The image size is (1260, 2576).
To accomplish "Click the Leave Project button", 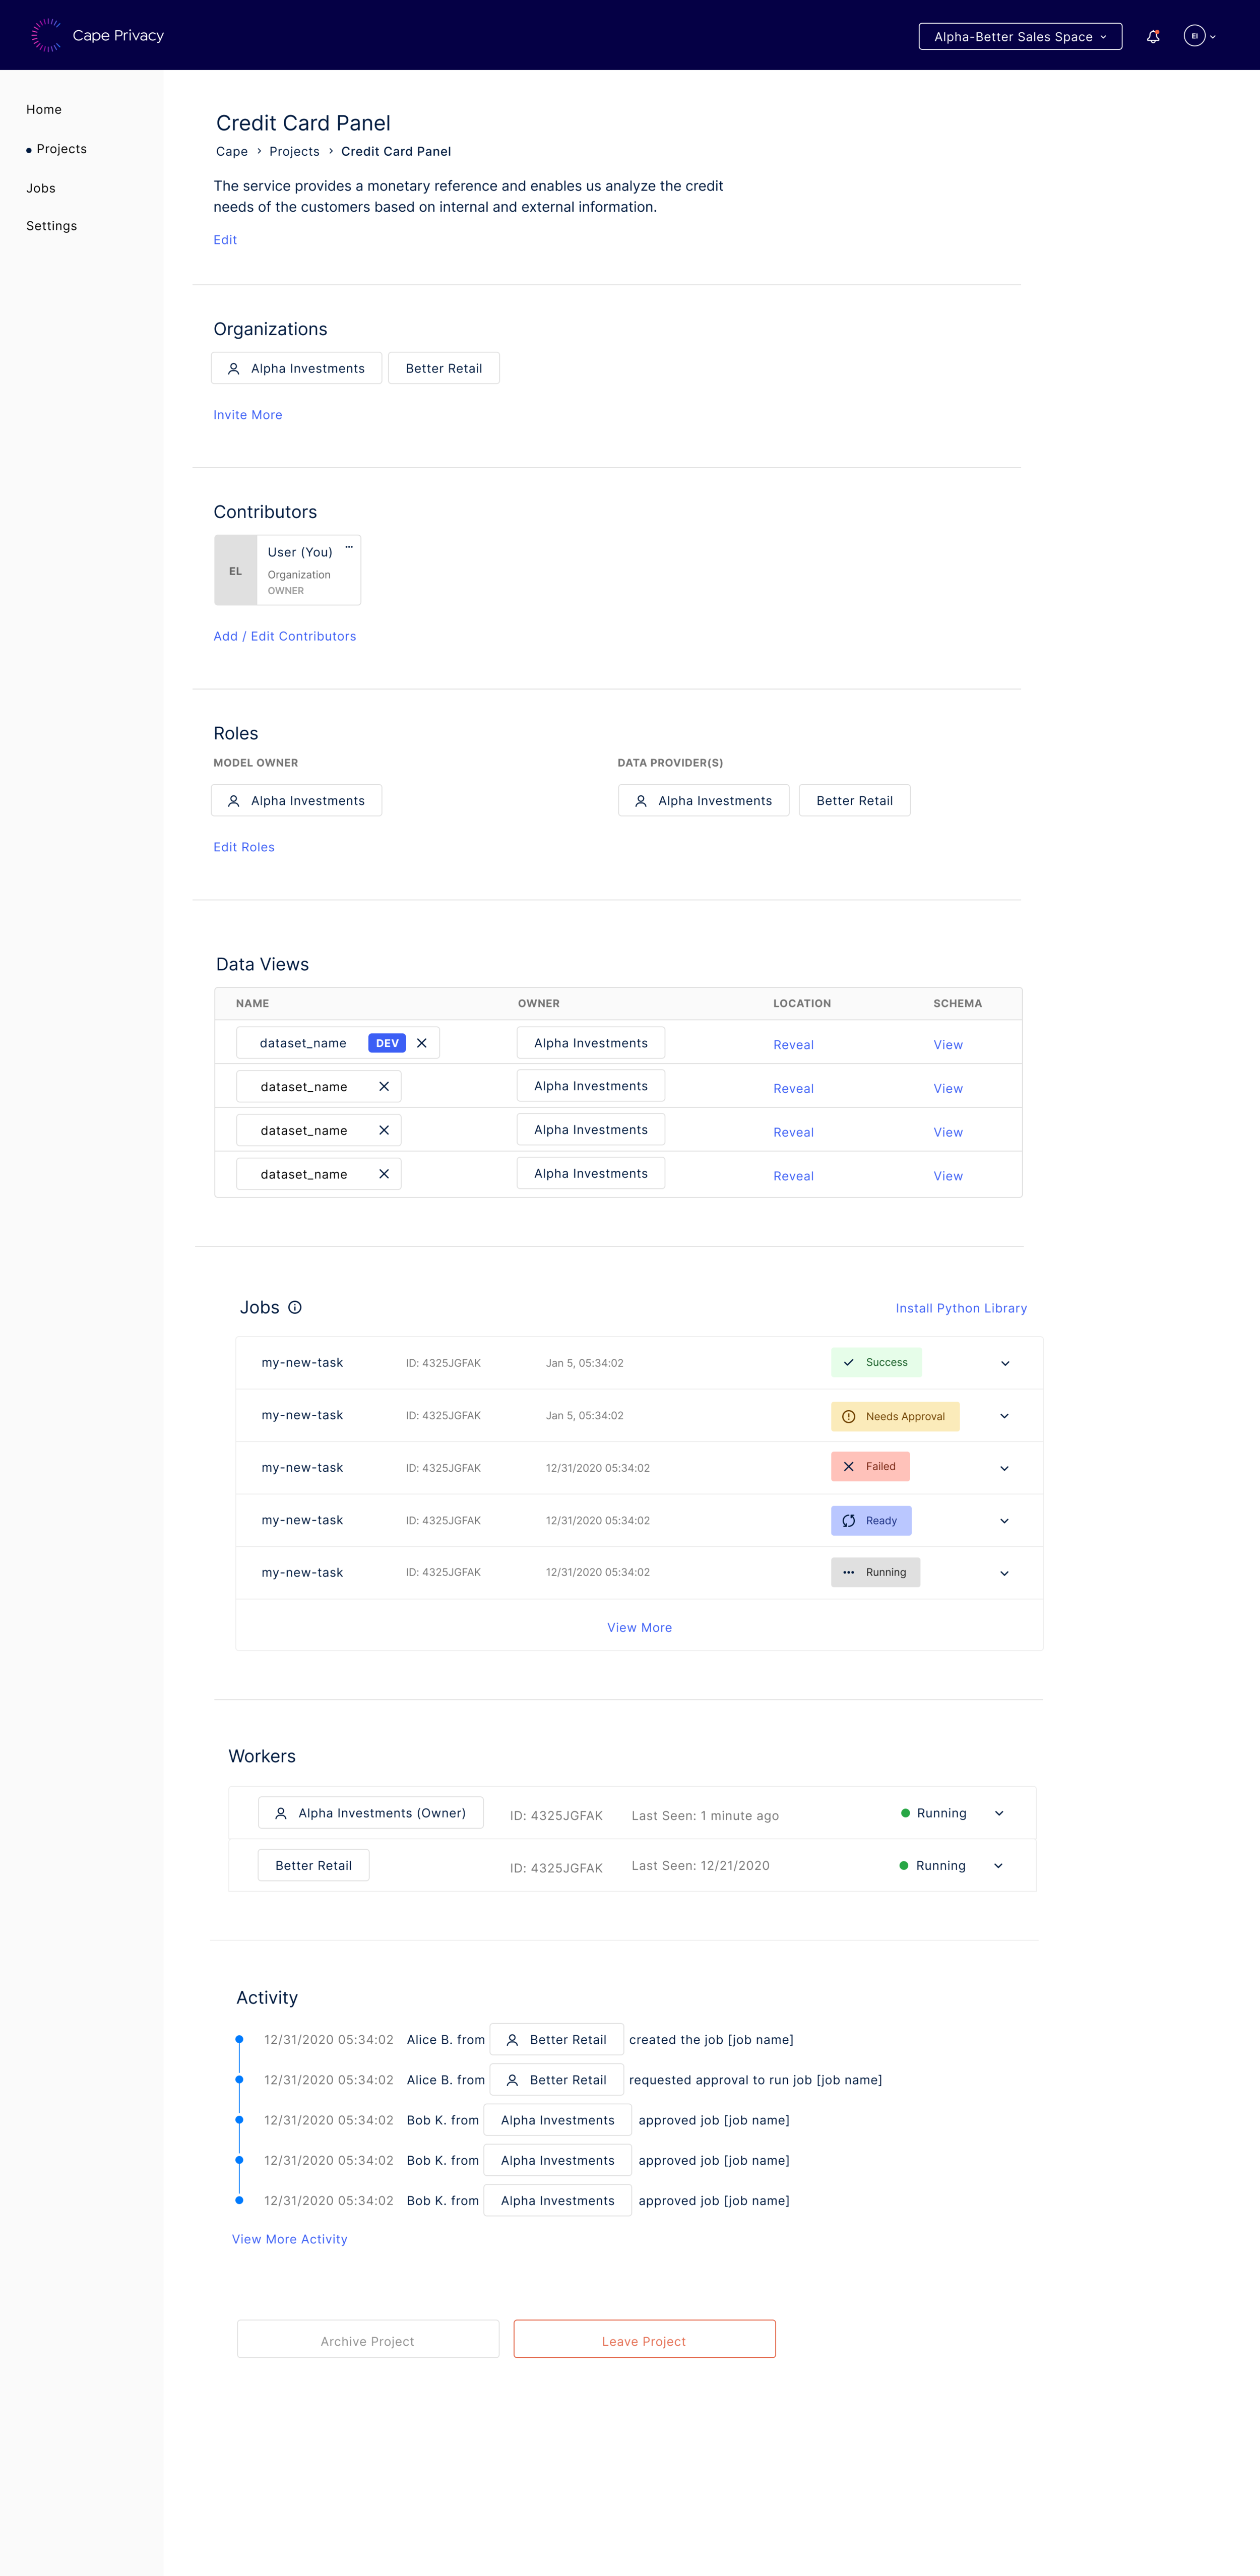I will point(644,2340).
